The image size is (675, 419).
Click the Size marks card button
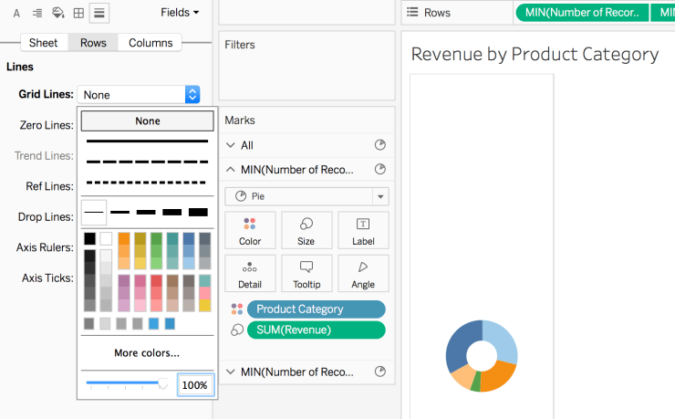306,230
